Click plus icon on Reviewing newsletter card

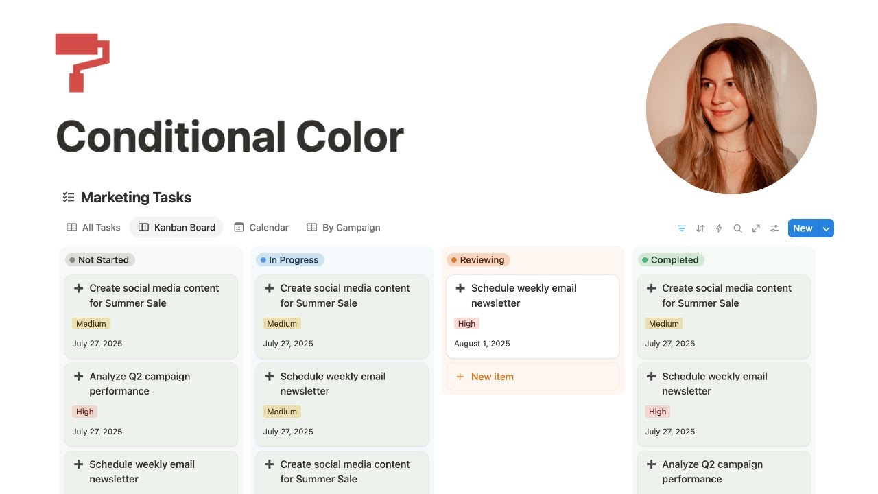pos(460,288)
